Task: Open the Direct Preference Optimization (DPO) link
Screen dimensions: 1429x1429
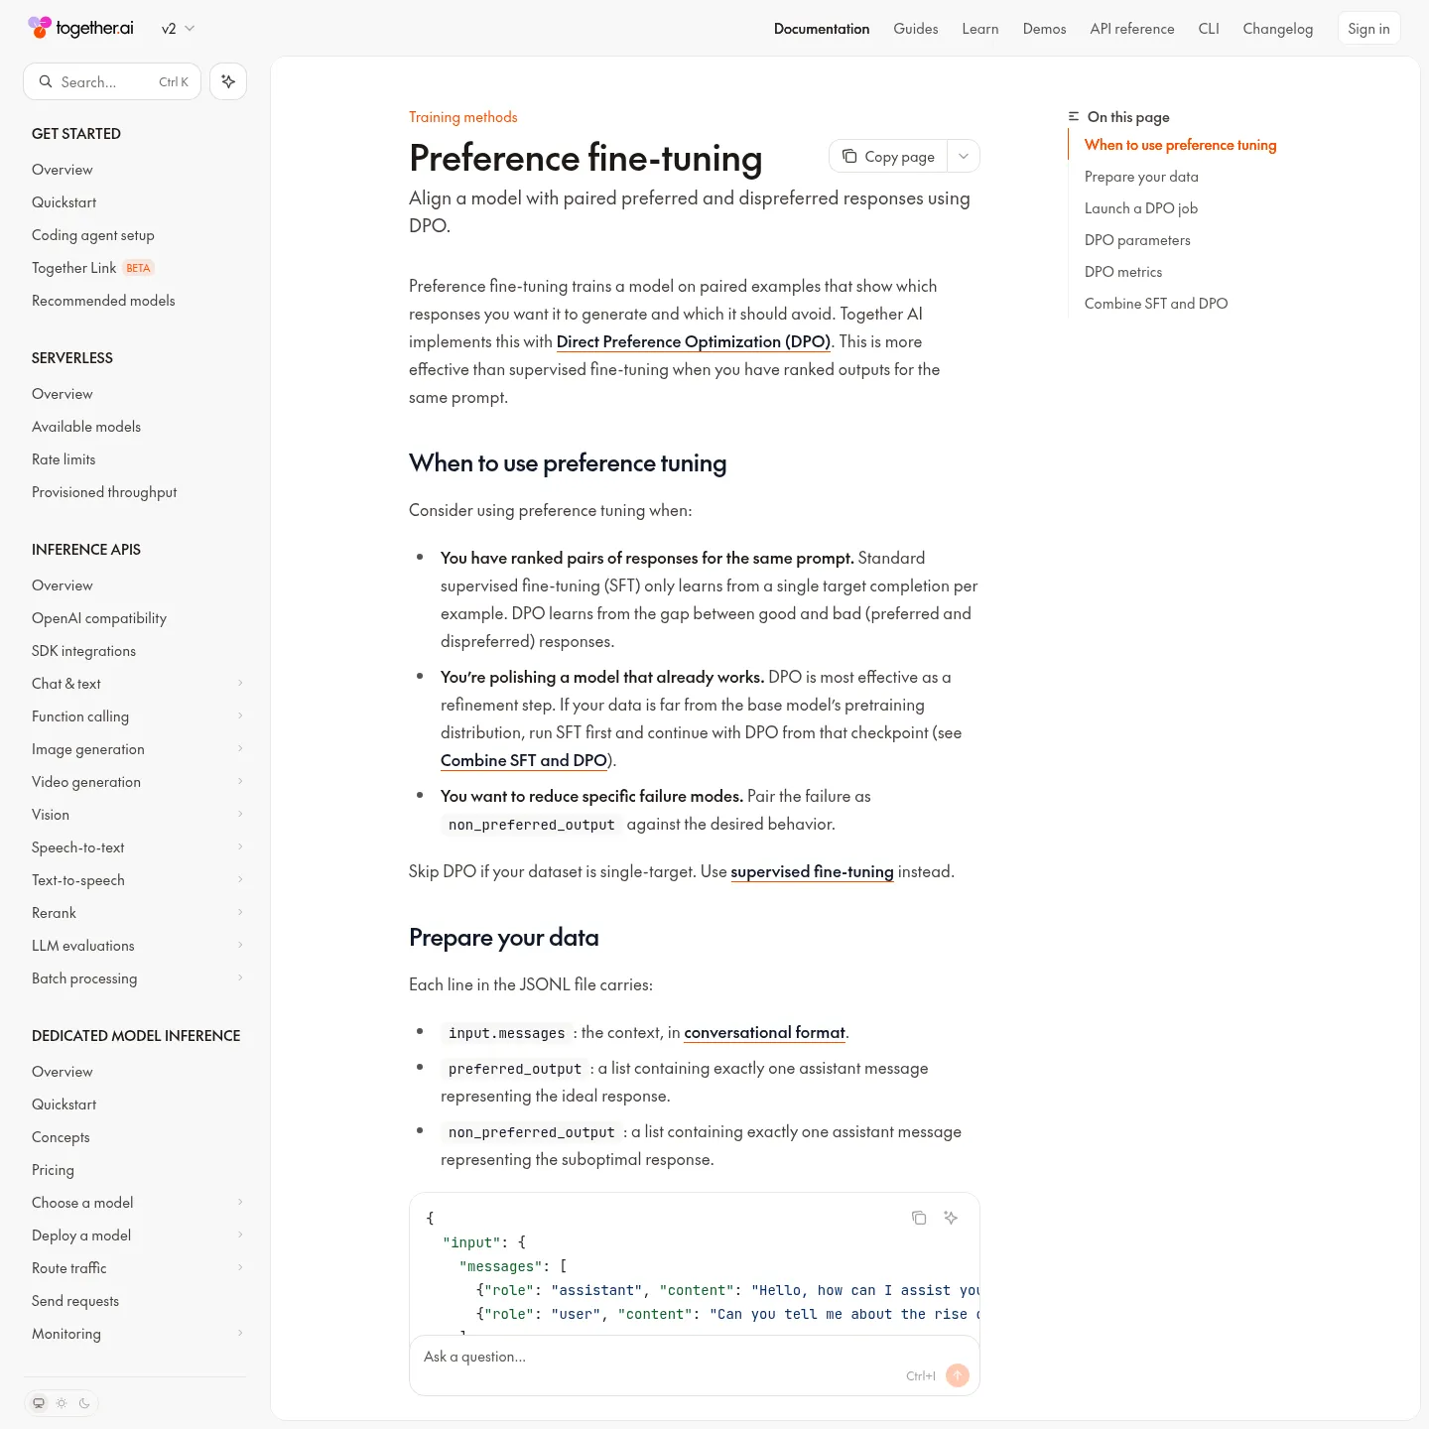Action: click(693, 341)
